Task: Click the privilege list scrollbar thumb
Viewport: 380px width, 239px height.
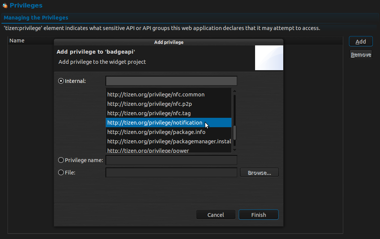Action: point(235,132)
